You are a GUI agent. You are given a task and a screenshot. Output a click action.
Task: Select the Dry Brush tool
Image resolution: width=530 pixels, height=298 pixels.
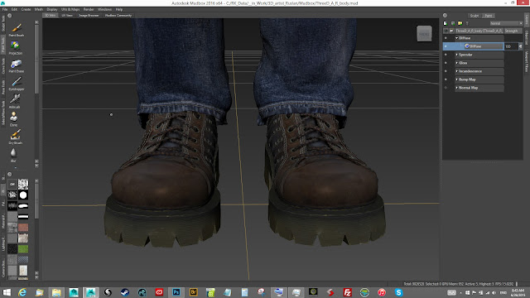click(15, 137)
